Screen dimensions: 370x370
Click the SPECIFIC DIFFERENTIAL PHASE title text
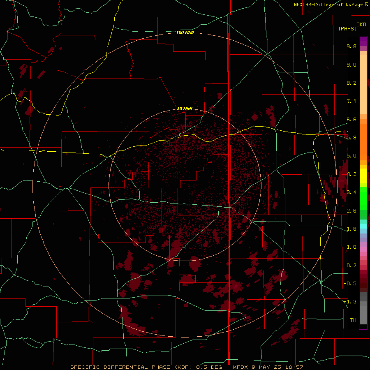[x=120, y=367]
